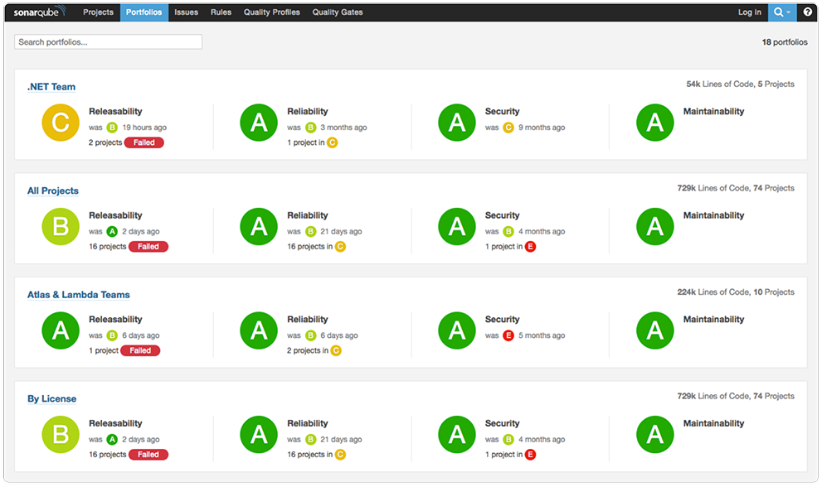Open the Issues page
The width and height of the screenshot is (822, 487).
pos(186,12)
